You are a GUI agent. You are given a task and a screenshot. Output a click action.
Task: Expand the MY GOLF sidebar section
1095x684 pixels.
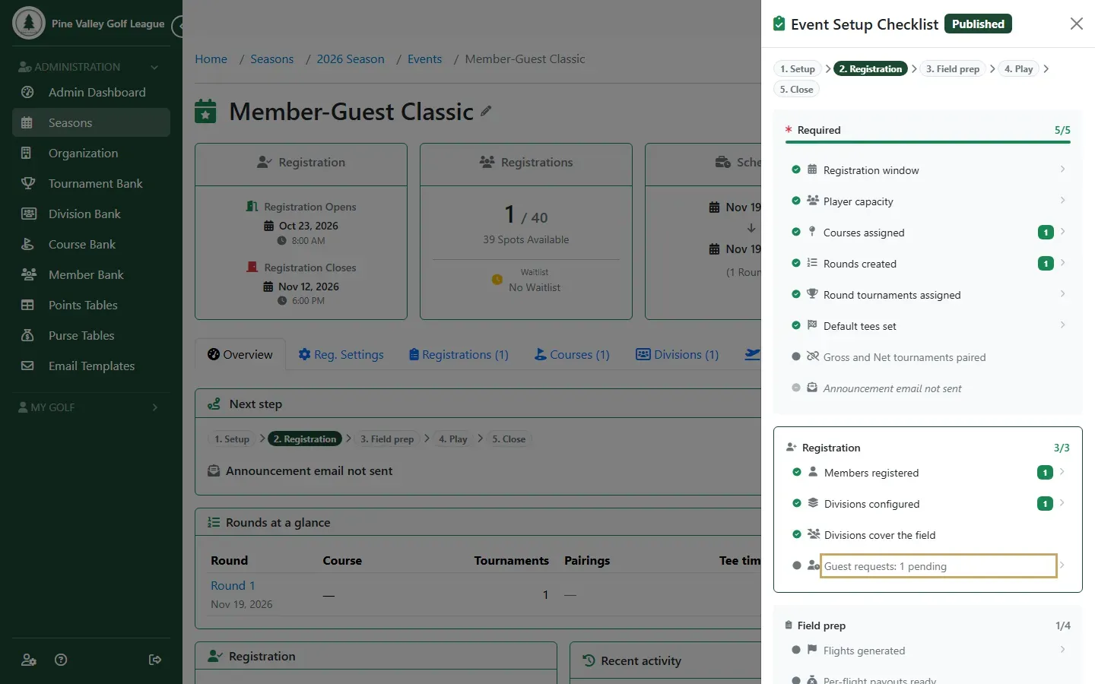click(x=155, y=407)
